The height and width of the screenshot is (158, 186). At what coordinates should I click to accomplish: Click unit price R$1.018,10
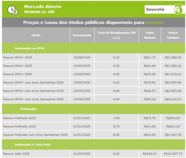tap(173, 74)
